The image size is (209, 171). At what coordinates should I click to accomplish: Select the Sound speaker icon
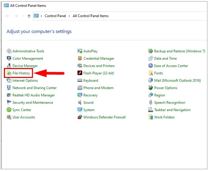tap(80, 103)
